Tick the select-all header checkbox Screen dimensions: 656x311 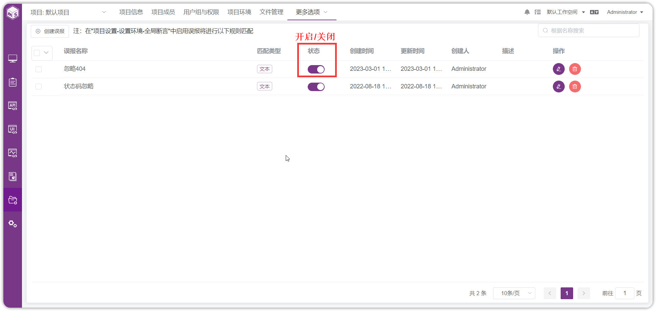(37, 53)
